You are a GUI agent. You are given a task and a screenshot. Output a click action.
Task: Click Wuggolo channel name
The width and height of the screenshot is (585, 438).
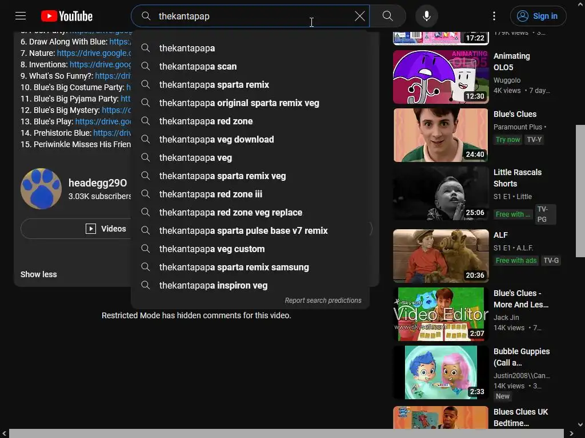[507, 80]
